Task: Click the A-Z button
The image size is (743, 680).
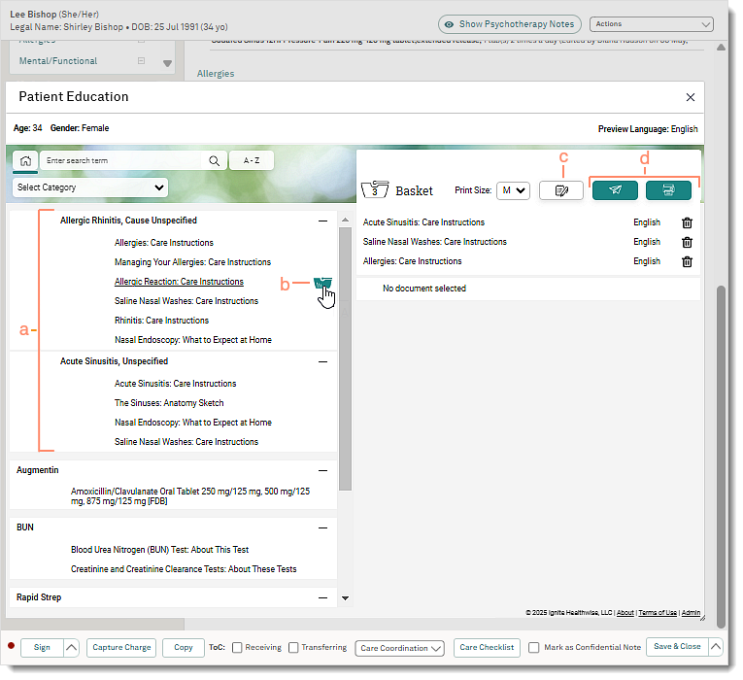Action: (251, 161)
